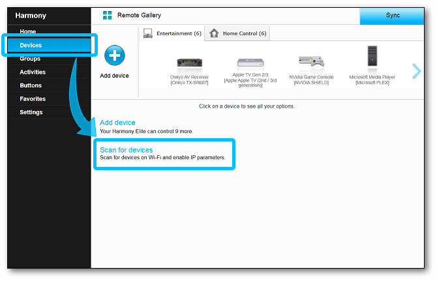Select the Microsoft Media Player device icon
The width and height of the screenshot is (437, 281).
pos(372,56)
